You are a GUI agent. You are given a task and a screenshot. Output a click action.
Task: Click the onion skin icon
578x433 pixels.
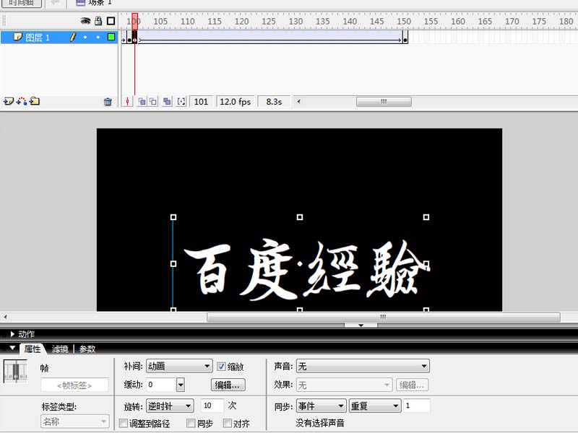(142, 102)
